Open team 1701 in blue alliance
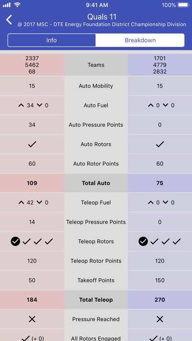The height and width of the screenshot is (341, 192). [160, 58]
